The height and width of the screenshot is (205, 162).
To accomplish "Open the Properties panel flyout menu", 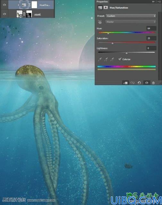I will [x=159, y=2].
